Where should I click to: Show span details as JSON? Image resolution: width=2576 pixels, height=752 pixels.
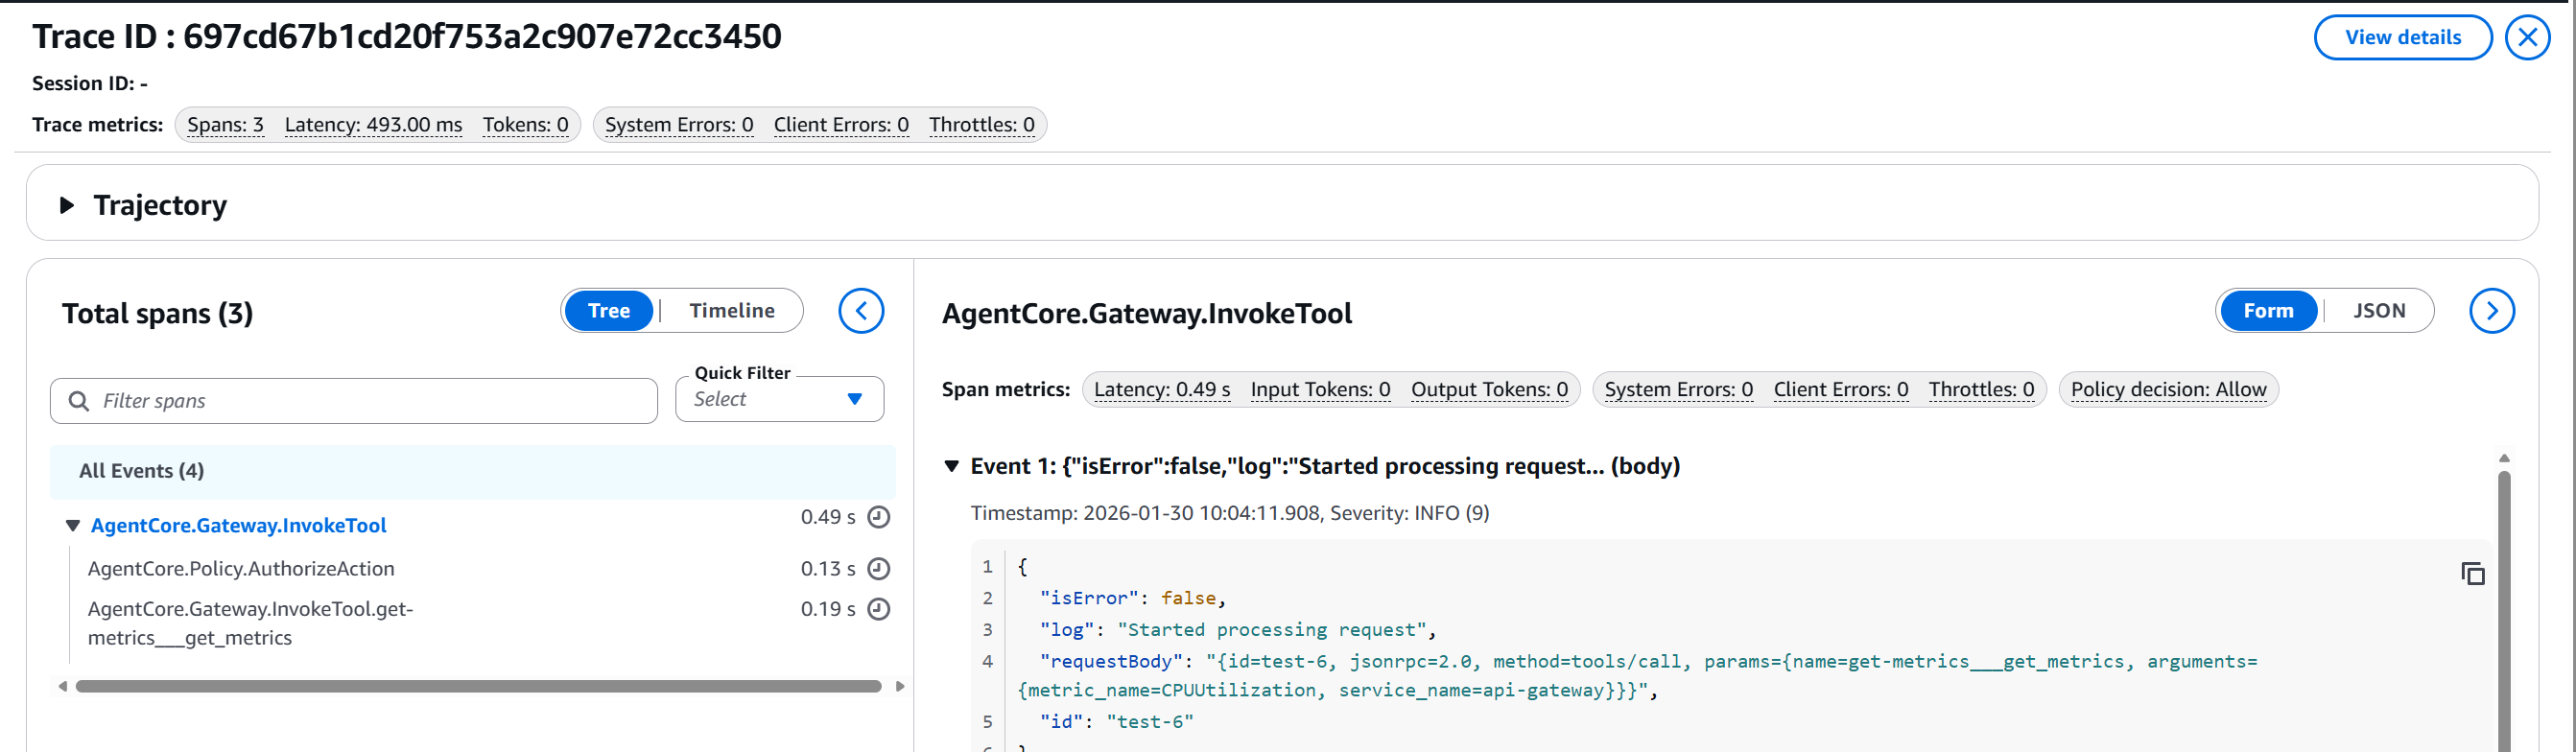pos(2378,311)
